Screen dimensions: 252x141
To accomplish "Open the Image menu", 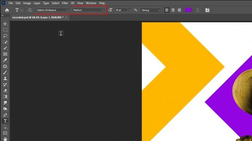I will point(27,3).
